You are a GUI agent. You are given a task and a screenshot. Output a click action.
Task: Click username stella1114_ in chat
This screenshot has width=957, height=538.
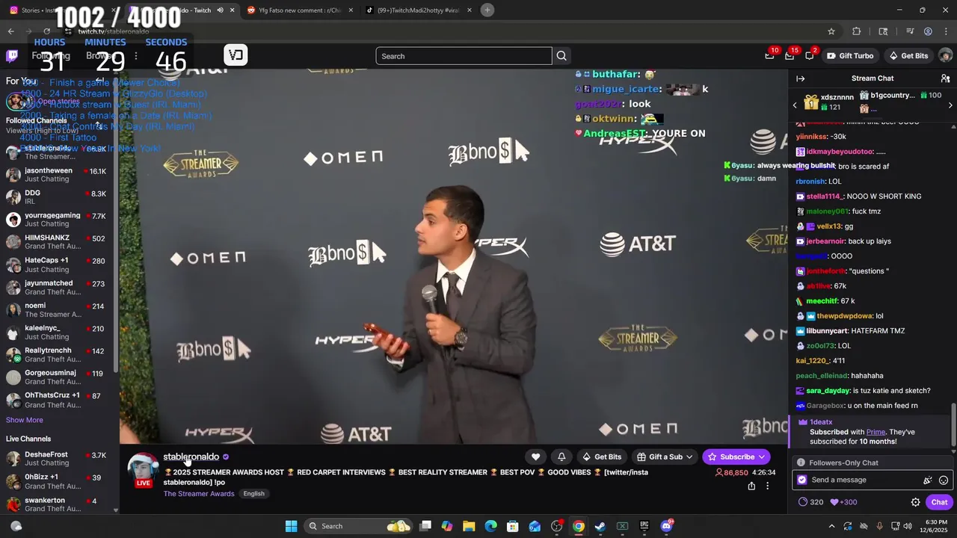click(825, 197)
